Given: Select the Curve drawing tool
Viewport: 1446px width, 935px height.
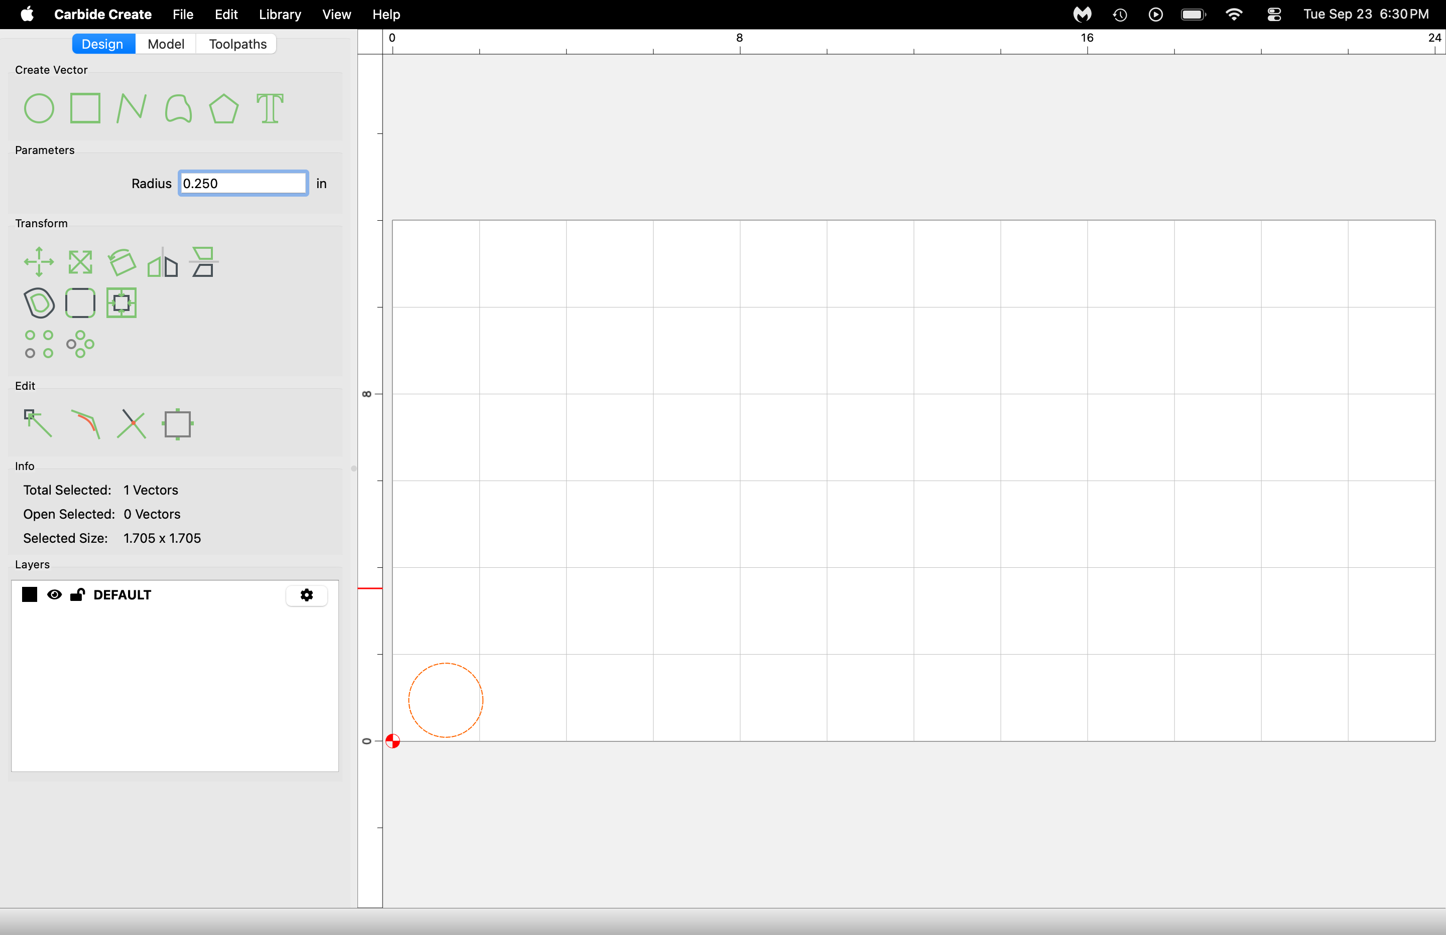Looking at the screenshot, I should click(178, 109).
